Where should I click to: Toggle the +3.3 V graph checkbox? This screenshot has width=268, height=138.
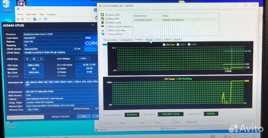pyautogui.click(x=178, y=45)
